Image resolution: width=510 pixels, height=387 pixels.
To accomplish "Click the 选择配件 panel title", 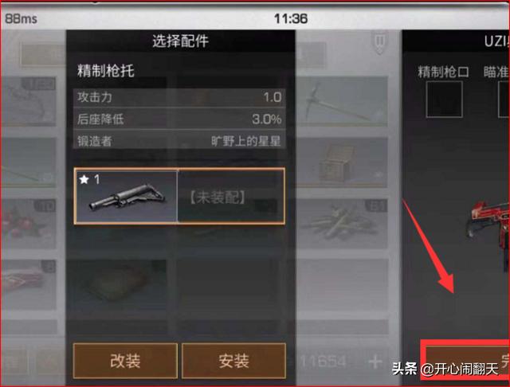I will (x=181, y=41).
